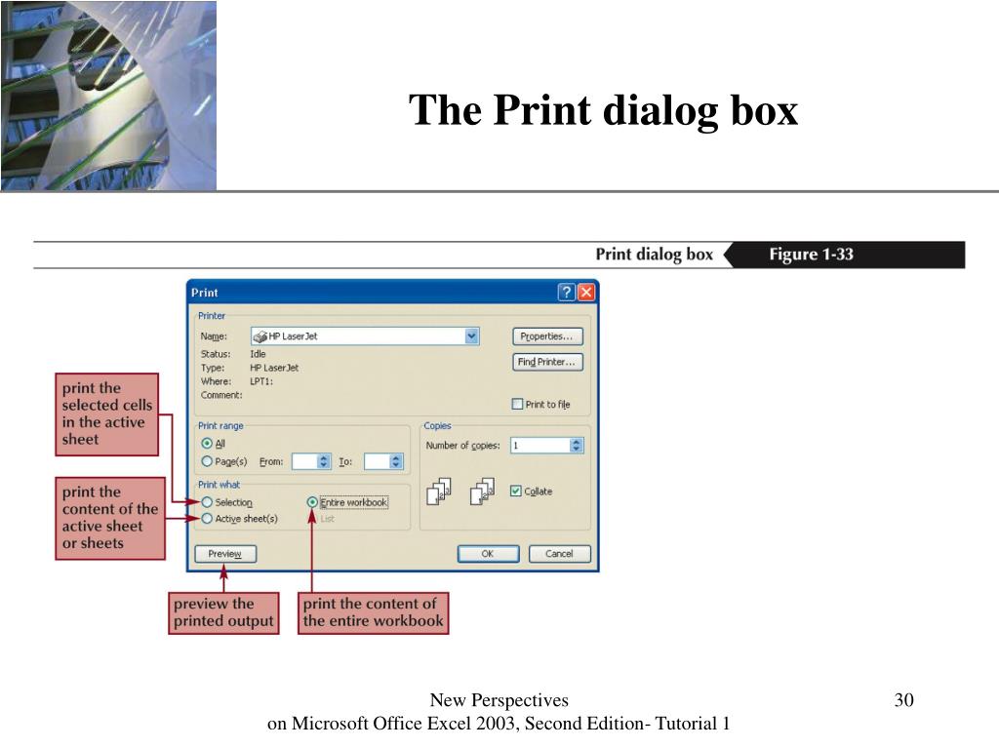Viewport: 999px width, 749px height.
Task: Click the slide heading The Print dialog box
Action: (x=603, y=110)
